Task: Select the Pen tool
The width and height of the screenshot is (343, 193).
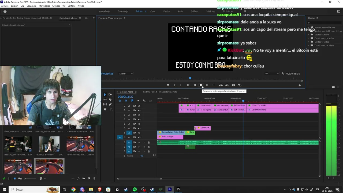Action: (110, 104)
